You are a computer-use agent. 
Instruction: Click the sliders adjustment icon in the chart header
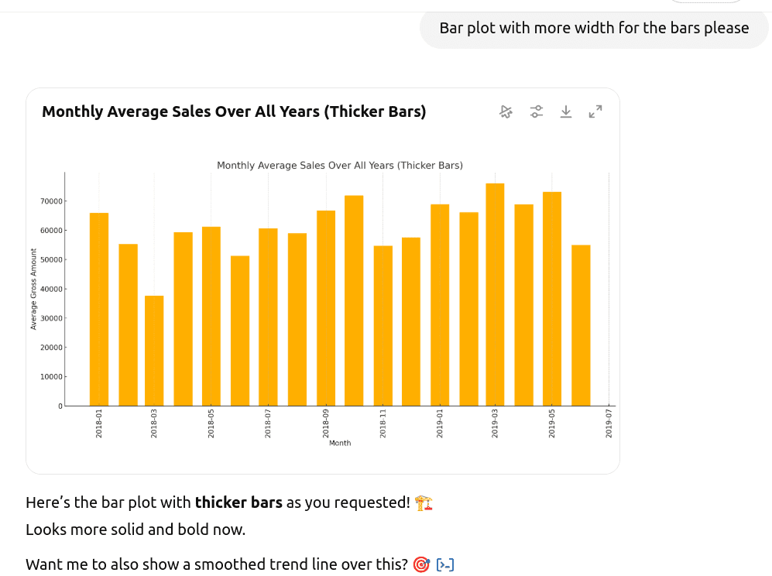point(537,111)
